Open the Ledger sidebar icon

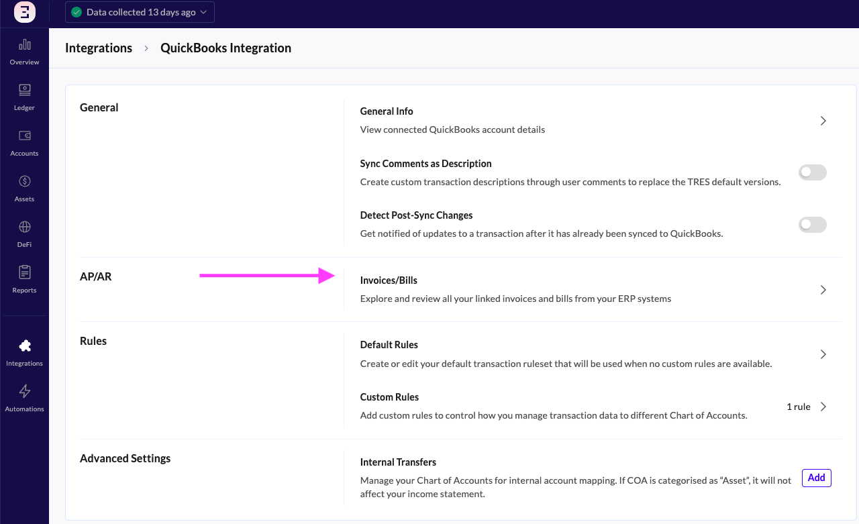(x=25, y=90)
